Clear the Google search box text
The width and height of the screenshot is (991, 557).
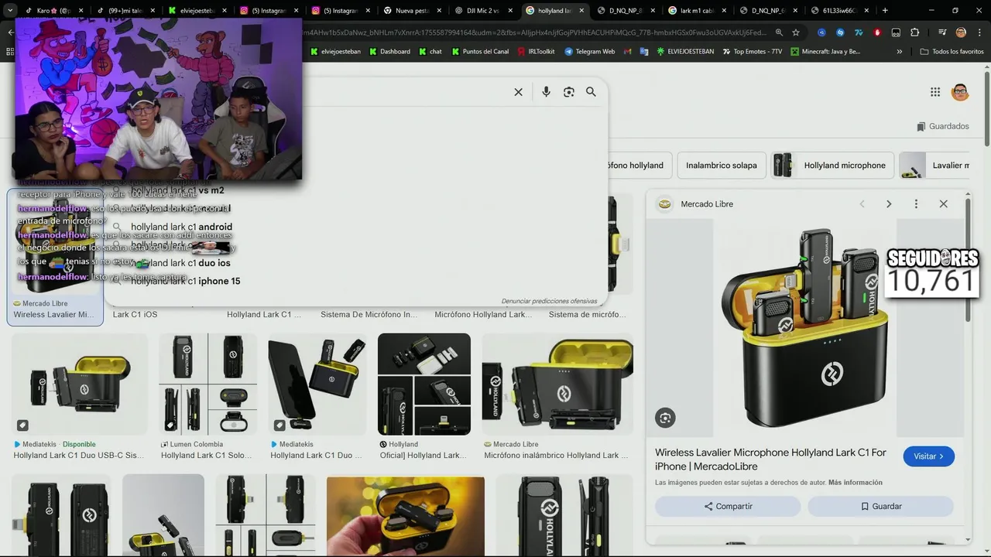(518, 92)
